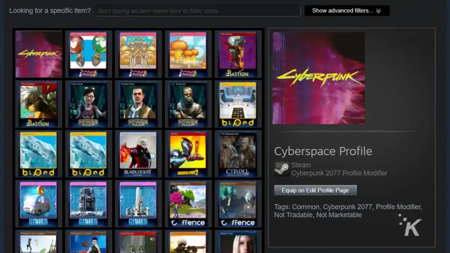Open the Show advanced filters dropdown
450x253 pixels.
(347, 11)
